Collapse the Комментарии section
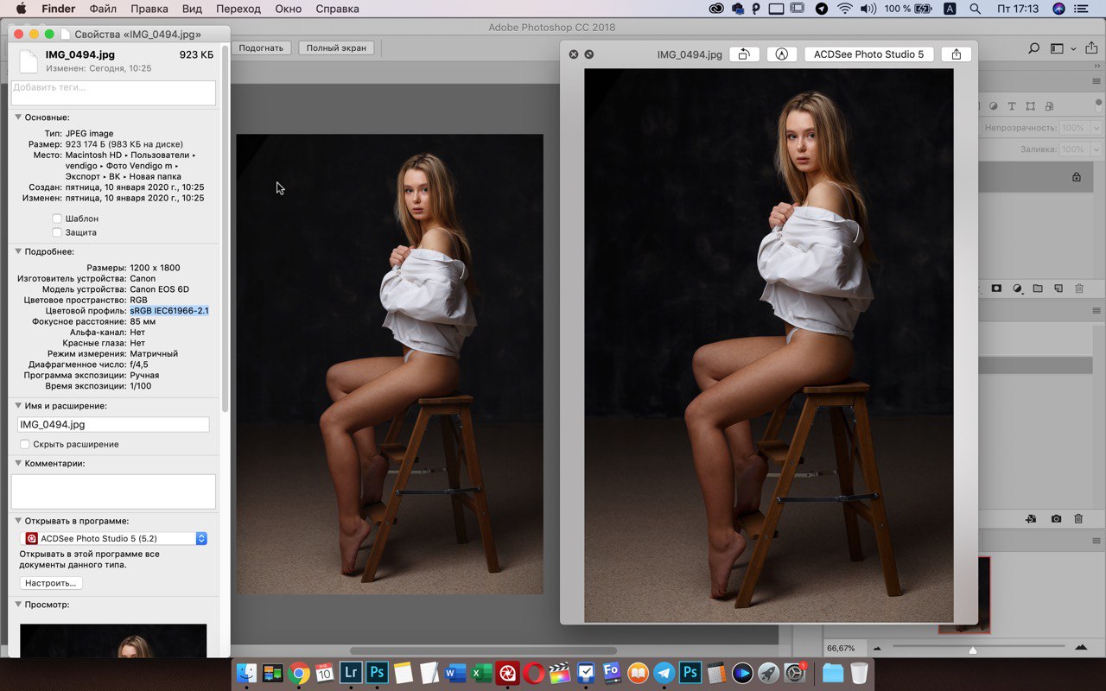The image size is (1106, 691). [18, 463]
